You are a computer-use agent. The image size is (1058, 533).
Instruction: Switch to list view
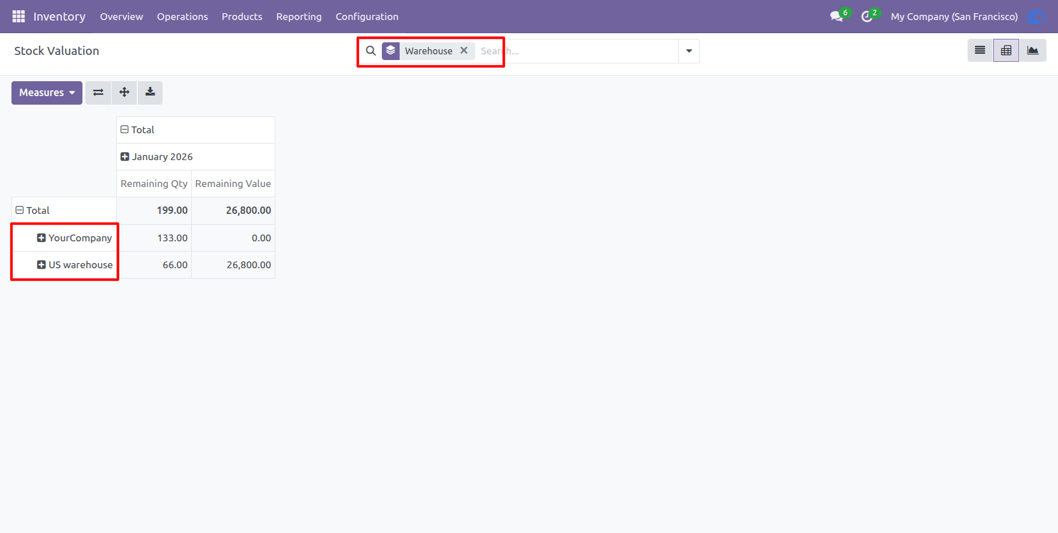pos(980,50)
